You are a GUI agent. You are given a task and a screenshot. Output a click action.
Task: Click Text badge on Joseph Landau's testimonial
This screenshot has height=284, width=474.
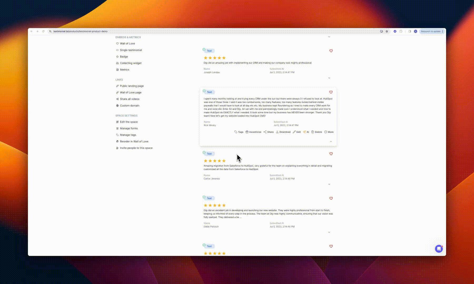(209, 51)
